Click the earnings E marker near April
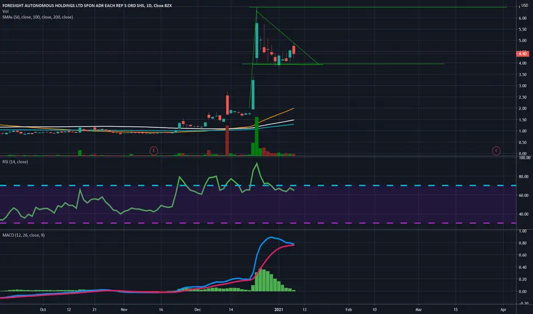The image size is (533, 314). pyautogui.click(x=496, y=150)
